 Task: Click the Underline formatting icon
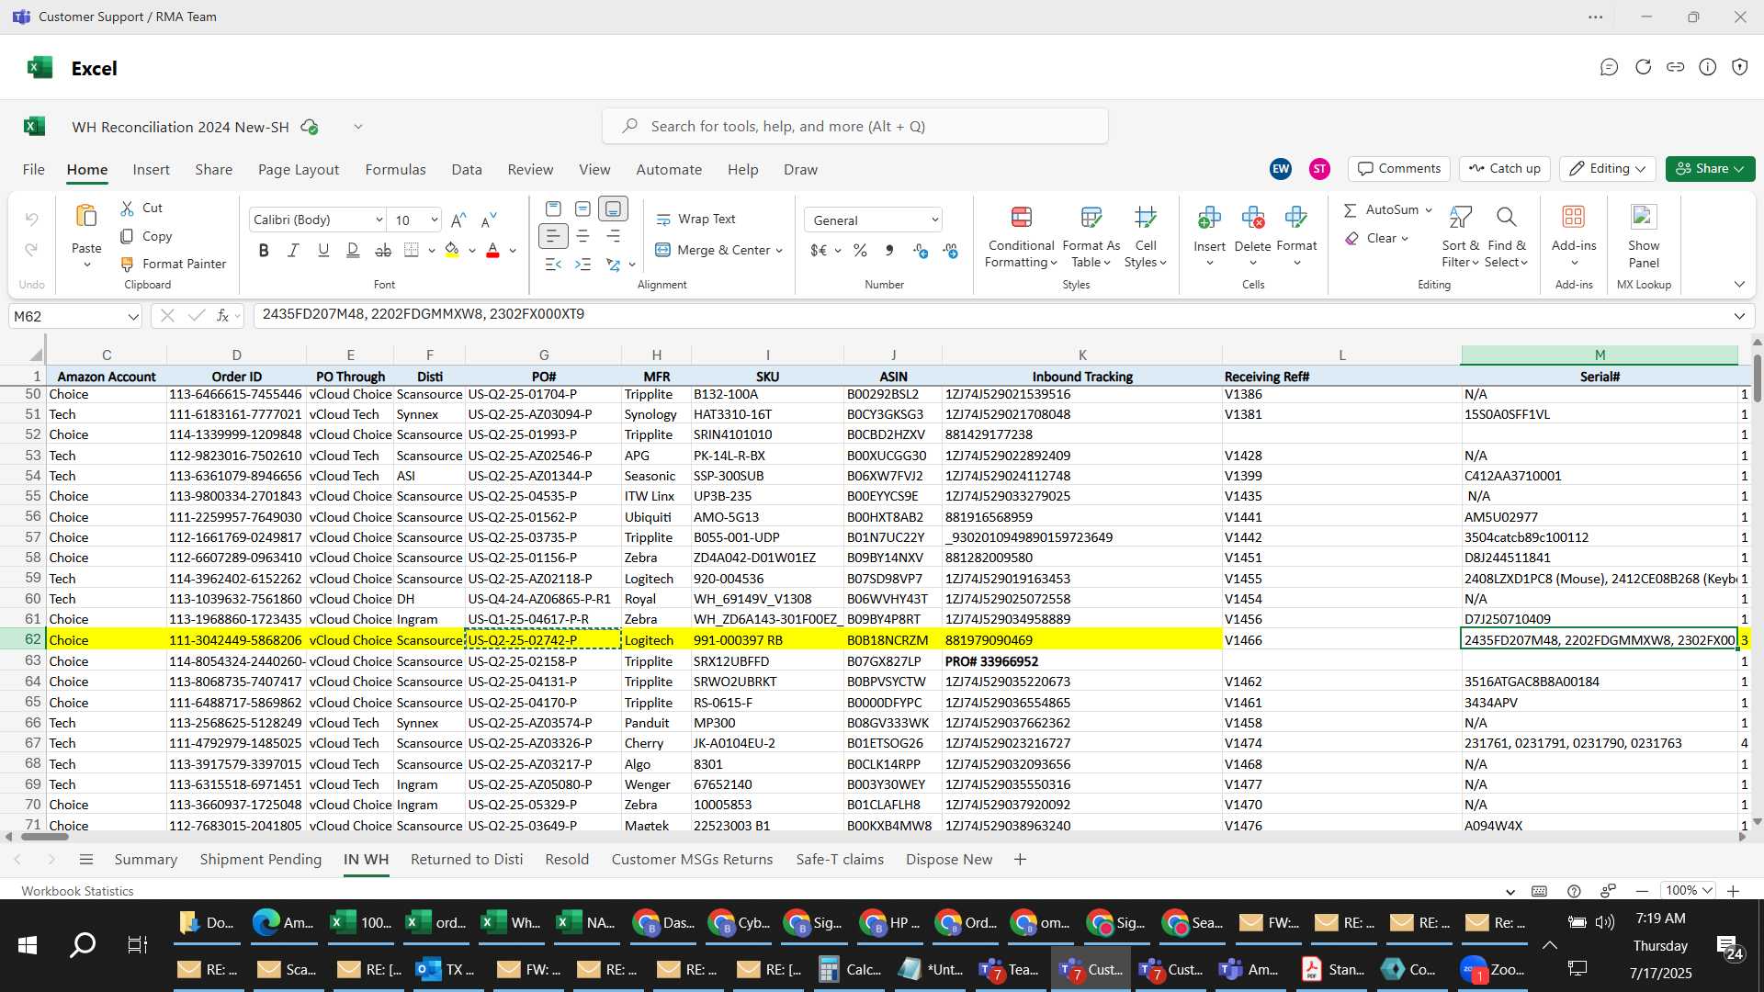pyautogui.click(x=323, y=251)
